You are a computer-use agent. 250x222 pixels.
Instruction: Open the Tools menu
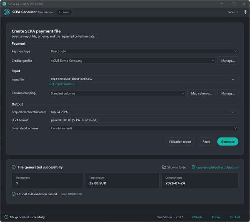click(232, 12)
